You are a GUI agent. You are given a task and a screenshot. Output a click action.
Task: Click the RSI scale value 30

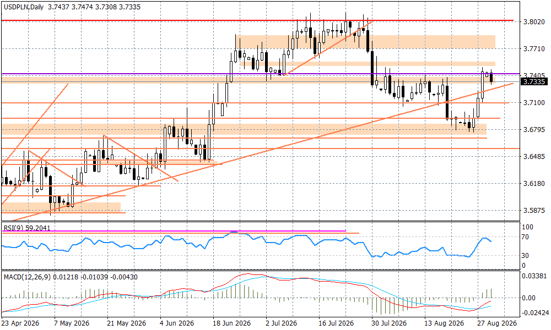(x=525, y=256)
